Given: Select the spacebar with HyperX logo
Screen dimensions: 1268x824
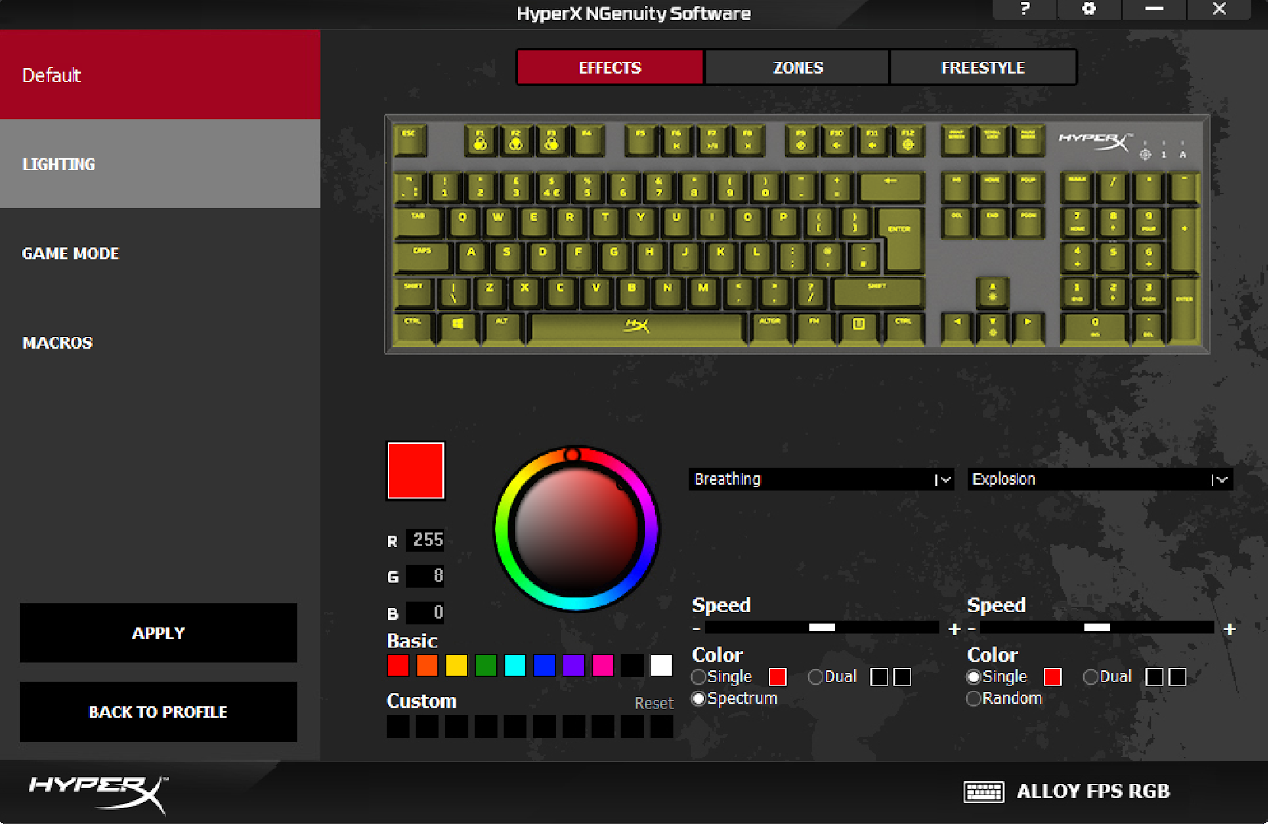Looking at the screenshot, I should [636, 328].
